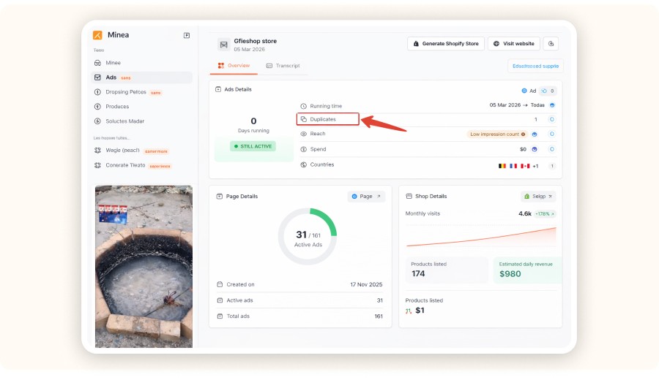Click the icon beside Active ads row
Viewport: 659px width, 380px height.
click(x=220, y=300)
